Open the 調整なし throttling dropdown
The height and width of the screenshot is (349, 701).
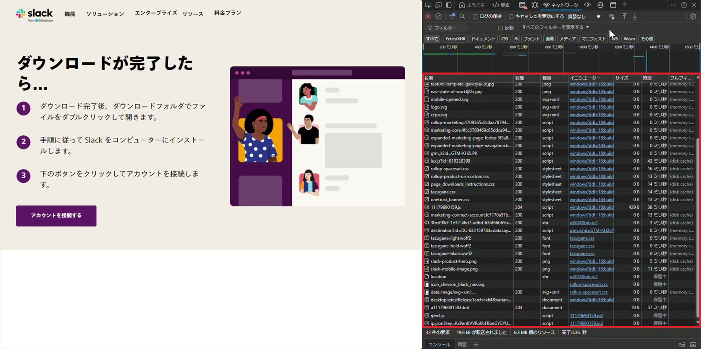584,16
